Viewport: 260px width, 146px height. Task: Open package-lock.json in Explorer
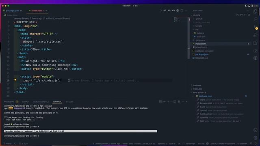204,51
